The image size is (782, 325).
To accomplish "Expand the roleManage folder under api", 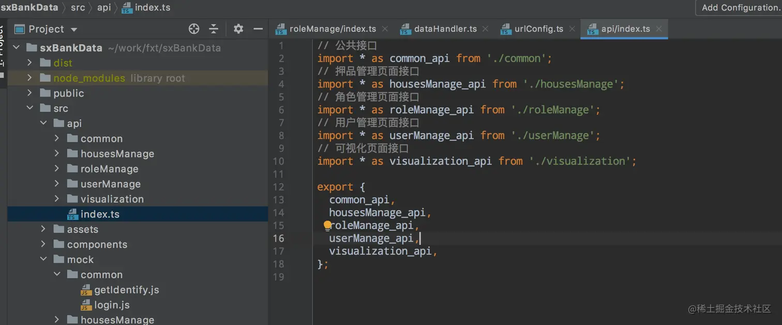I will coord(57,169).
